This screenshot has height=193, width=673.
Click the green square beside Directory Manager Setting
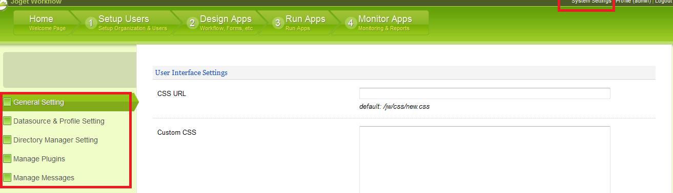point(7,140)
